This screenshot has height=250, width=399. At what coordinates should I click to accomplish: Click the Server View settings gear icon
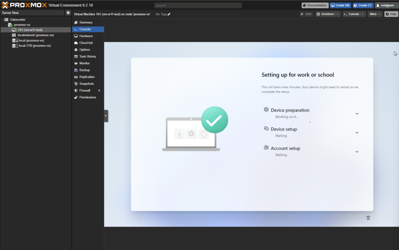pyautogui.click(x=68, y=13)
